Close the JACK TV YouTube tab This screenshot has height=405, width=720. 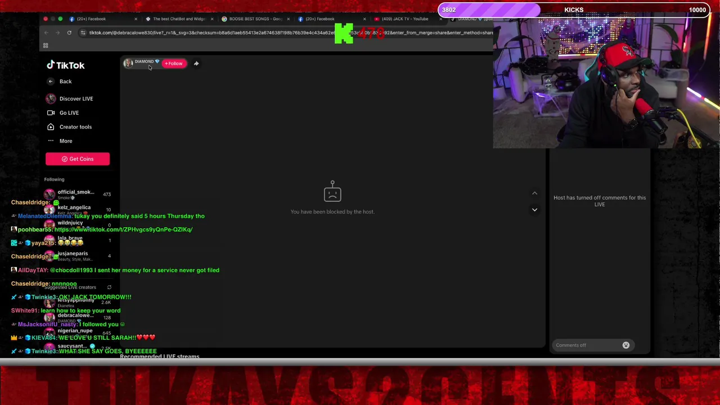coord(440,19)
